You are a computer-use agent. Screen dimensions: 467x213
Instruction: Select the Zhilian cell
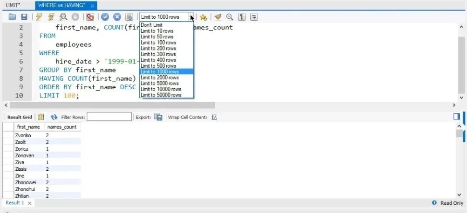click(x=29, y=196)
